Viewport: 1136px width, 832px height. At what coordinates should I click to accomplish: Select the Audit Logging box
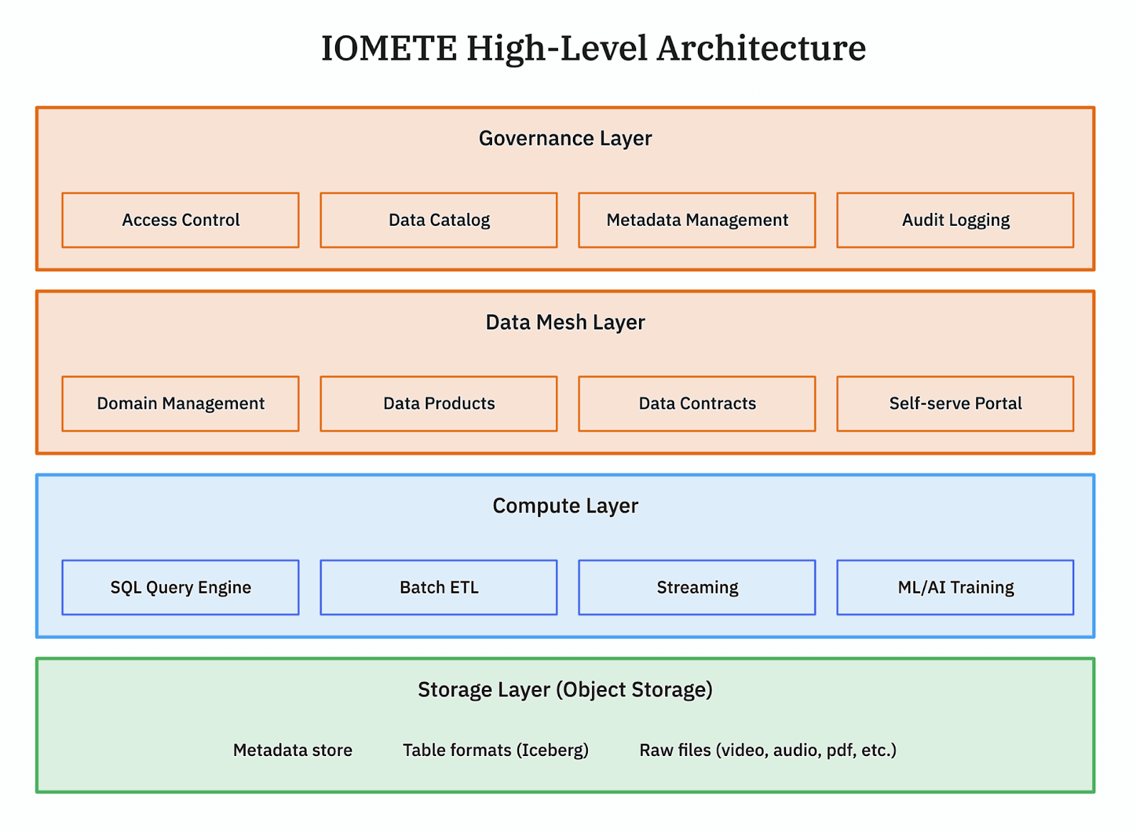coord(956,220)
